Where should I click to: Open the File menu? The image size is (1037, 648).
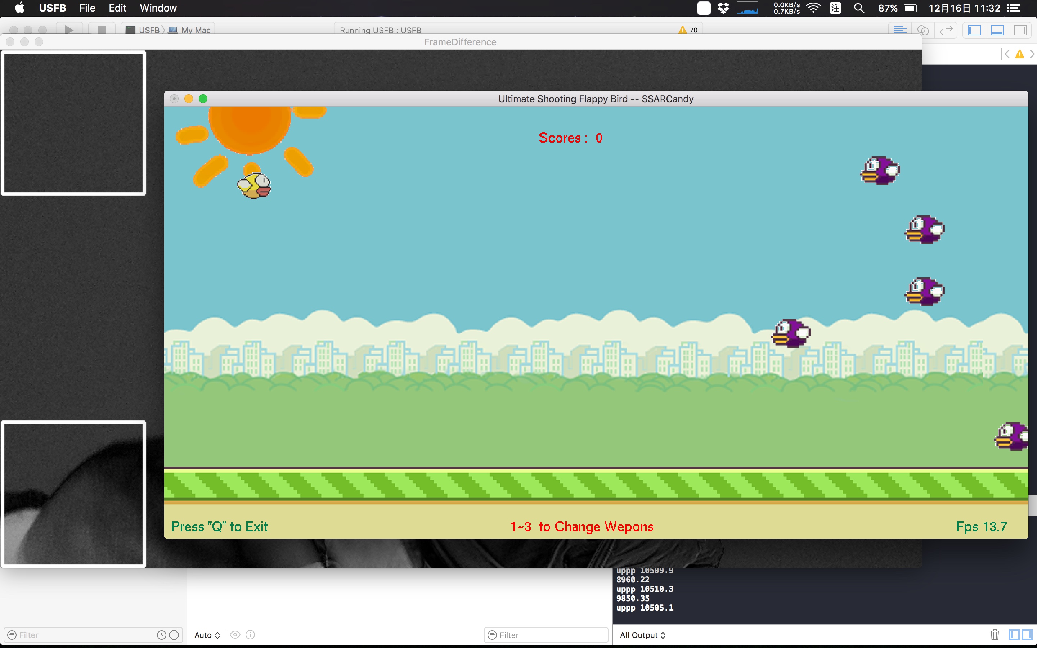[x=87, y=8]
